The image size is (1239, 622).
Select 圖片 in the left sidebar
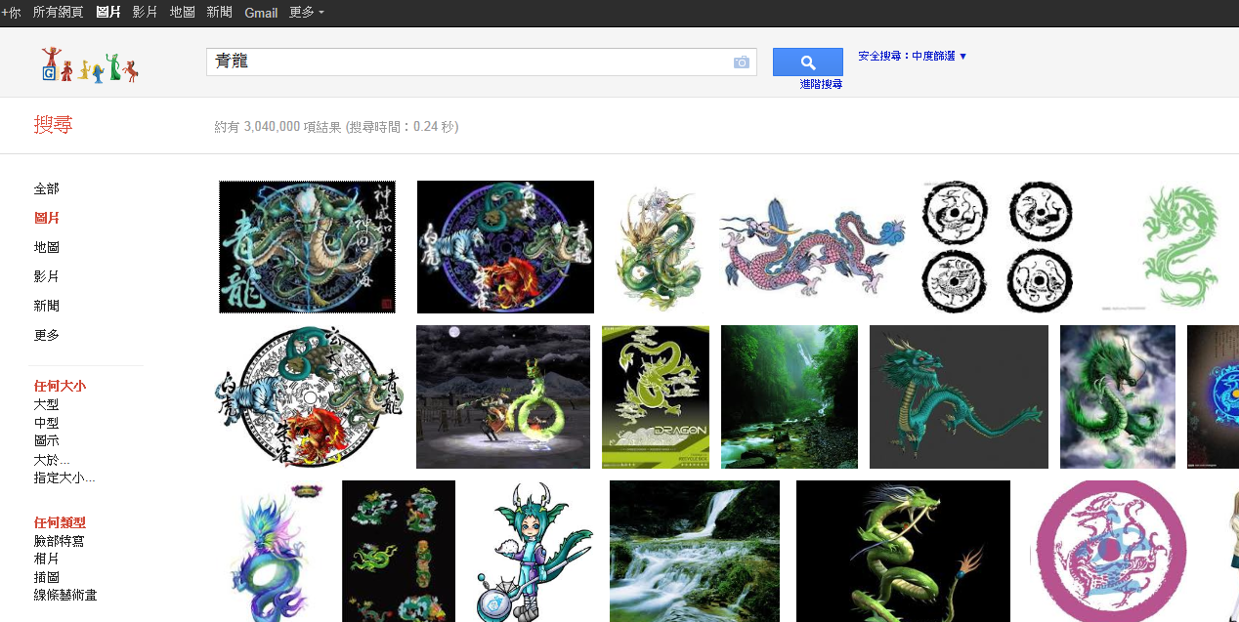(47, 218)
